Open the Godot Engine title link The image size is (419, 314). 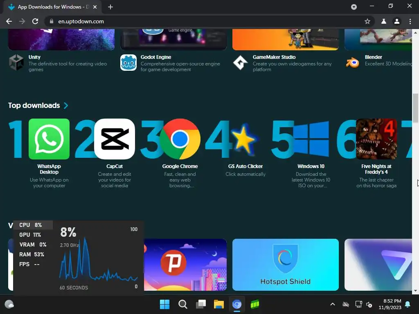156,57
